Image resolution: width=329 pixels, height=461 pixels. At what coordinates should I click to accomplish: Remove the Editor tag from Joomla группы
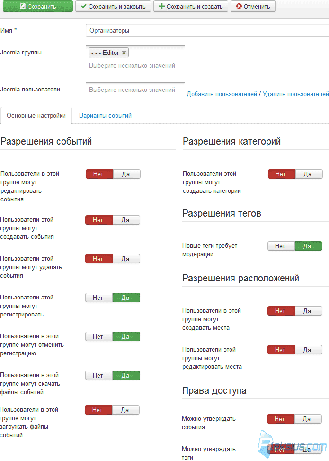124,53
